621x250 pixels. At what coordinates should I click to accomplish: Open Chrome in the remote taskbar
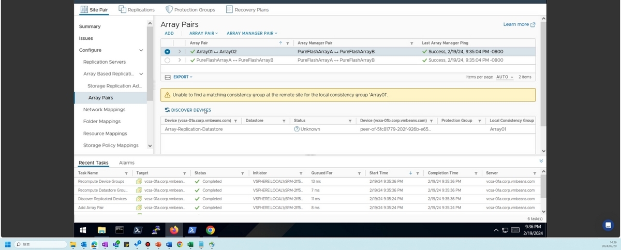(x=210, y=230)
